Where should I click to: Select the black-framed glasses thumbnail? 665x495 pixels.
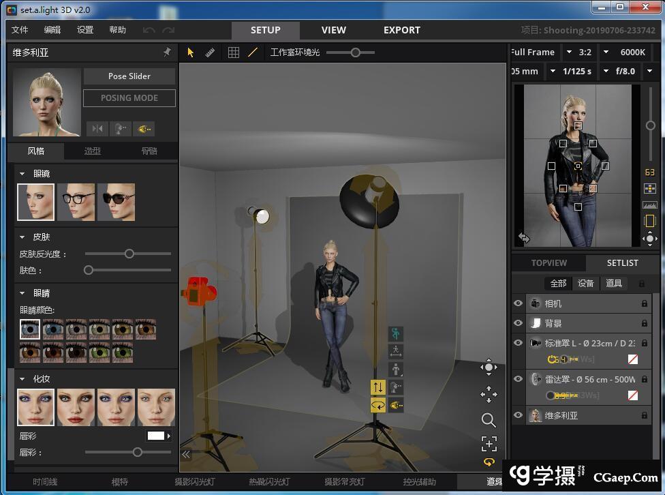[76, 202]
